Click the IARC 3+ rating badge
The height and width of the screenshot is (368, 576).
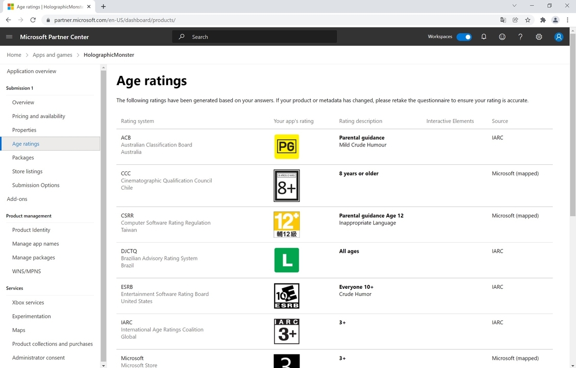tap(287, 331)
